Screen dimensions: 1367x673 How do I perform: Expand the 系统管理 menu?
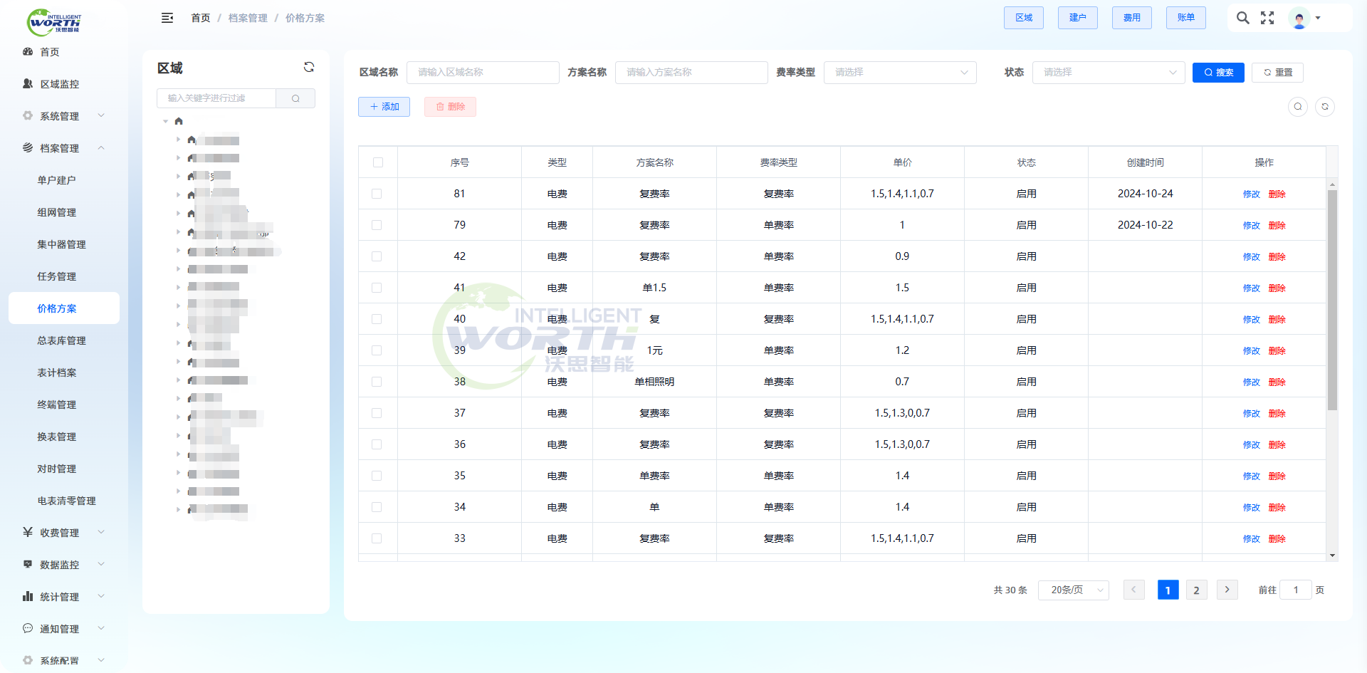tap(101, 116)
